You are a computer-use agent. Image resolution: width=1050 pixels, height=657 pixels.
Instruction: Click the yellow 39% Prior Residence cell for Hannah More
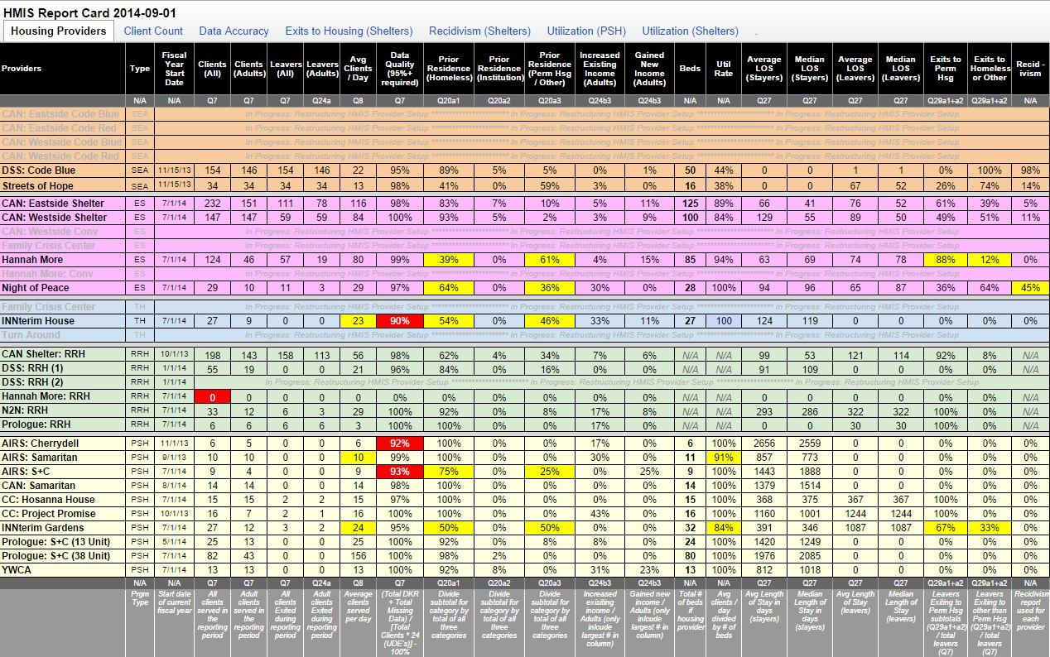coord(447,259)
